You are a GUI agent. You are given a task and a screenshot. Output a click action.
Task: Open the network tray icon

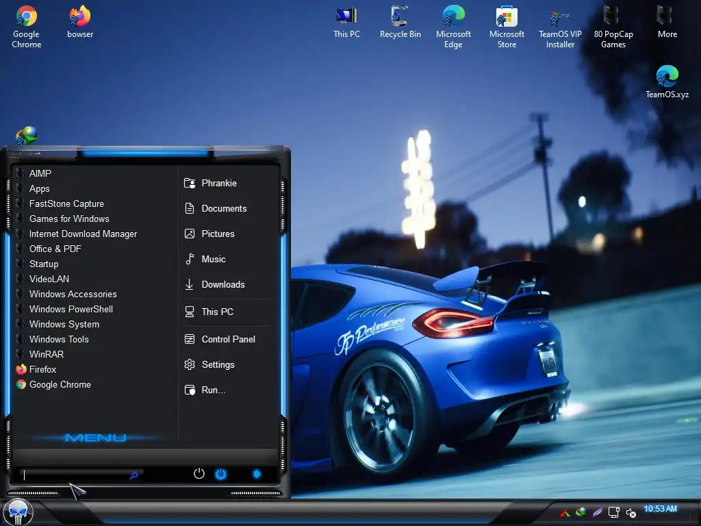click(x=614, y=512)
